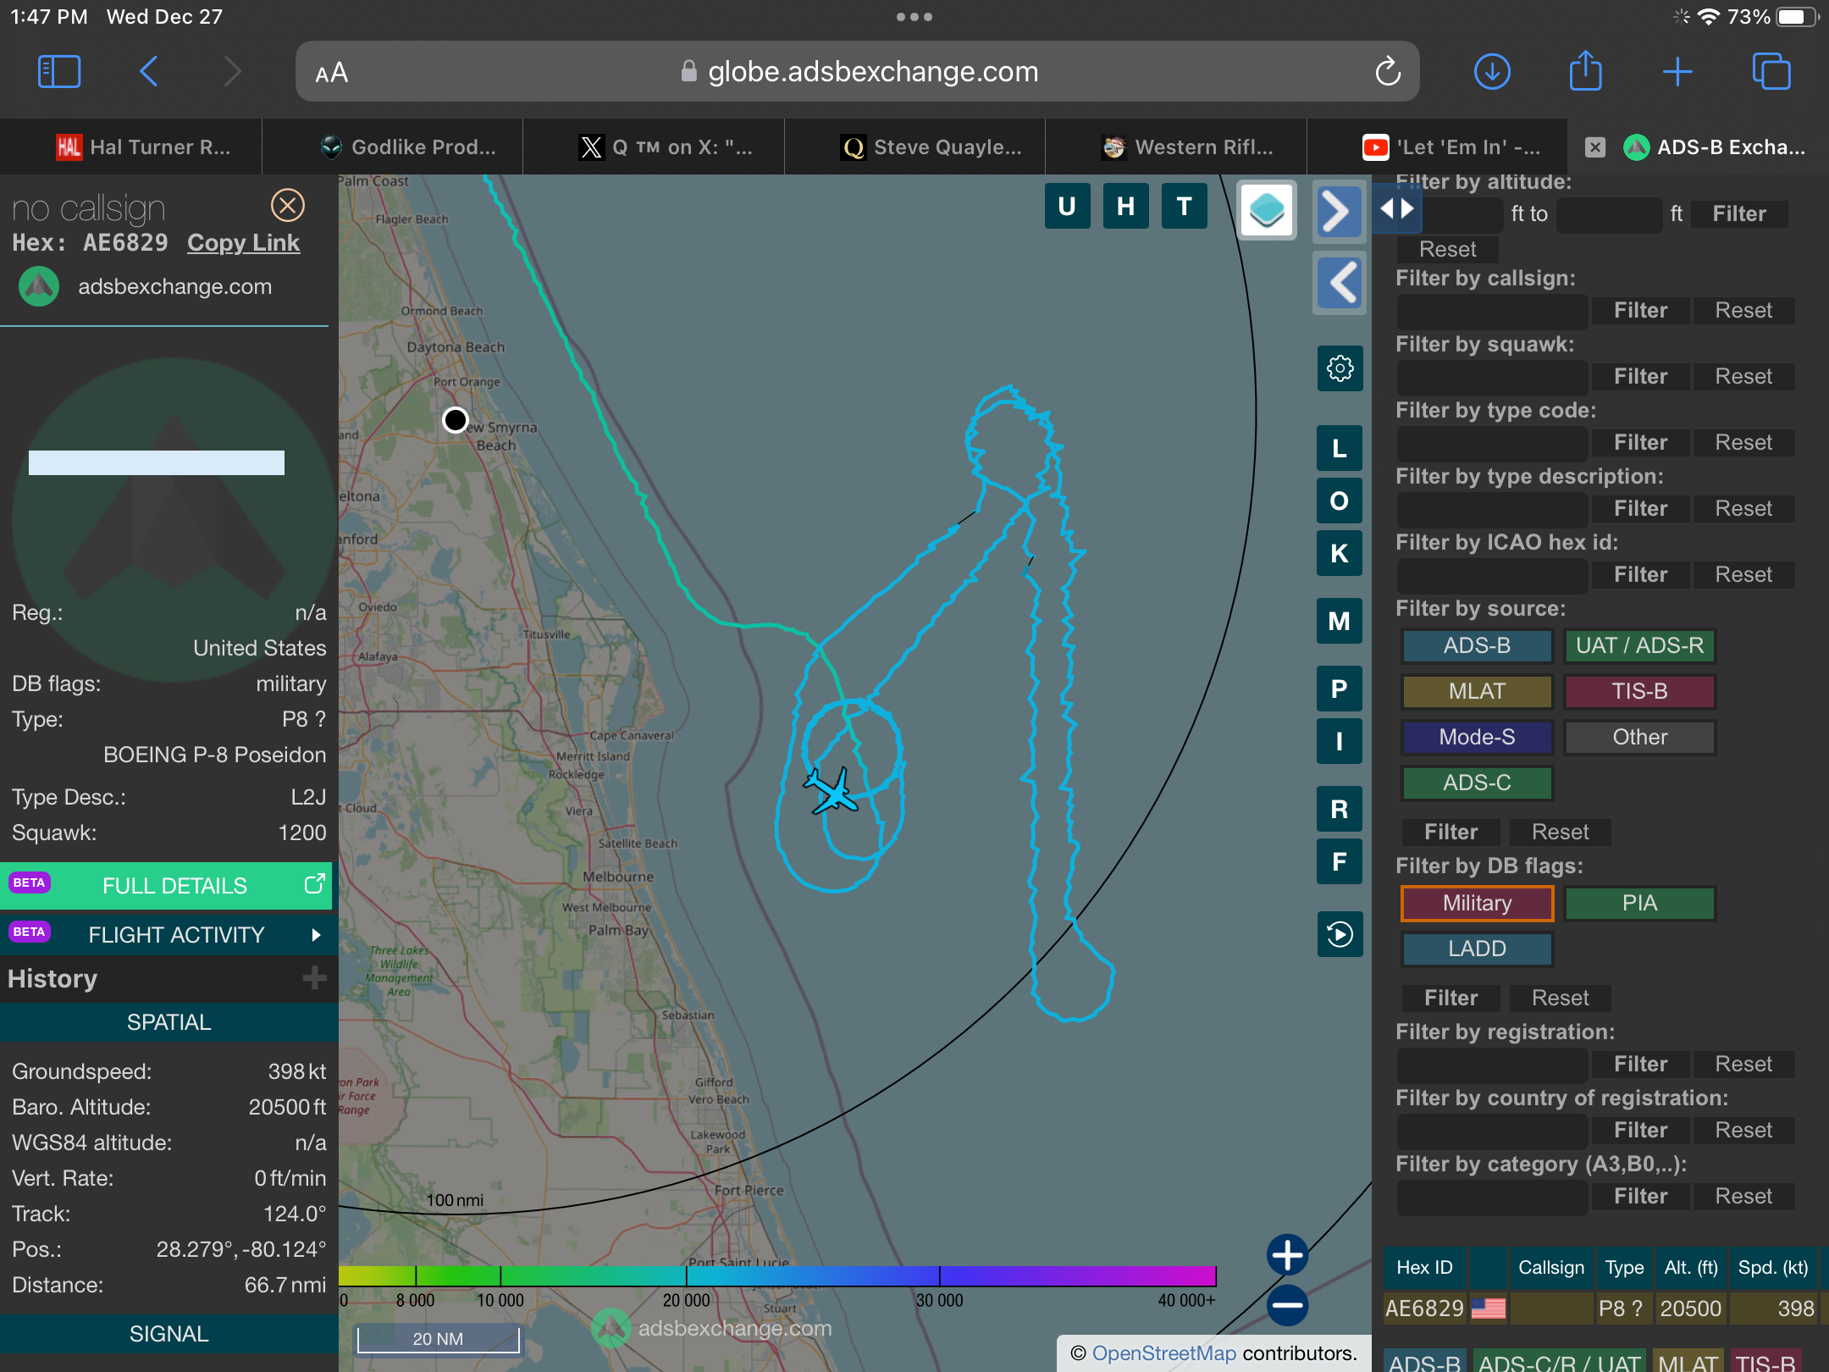The width and height of the screenshot is (1829, 1372).
Task: Toggle the M map button
Action: [1340, 621]
